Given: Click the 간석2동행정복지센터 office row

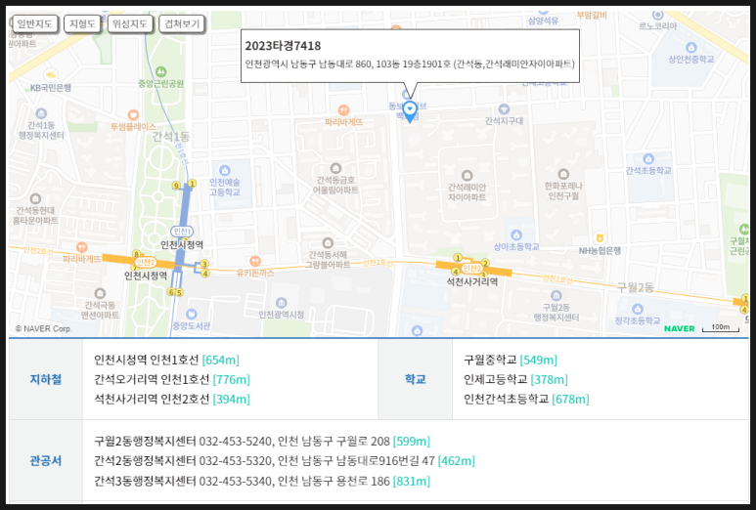Looking at the screenshot, I should (x=285, y=461).
